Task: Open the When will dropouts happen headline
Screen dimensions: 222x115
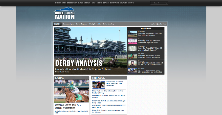Action: click(x=150, y=49)
